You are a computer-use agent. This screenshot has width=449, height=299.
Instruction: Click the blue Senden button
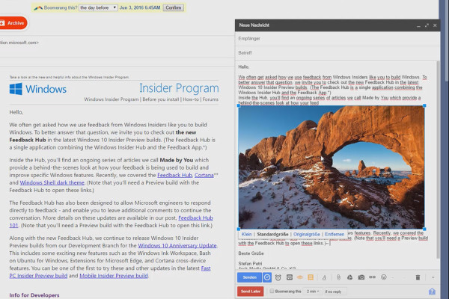249,277
